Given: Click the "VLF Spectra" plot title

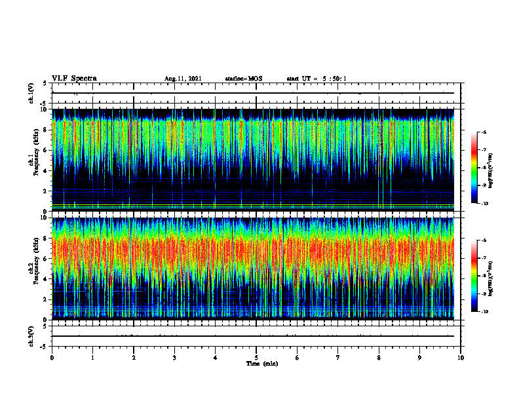Looking at the screenshot, I should click(x=74, y=78).
